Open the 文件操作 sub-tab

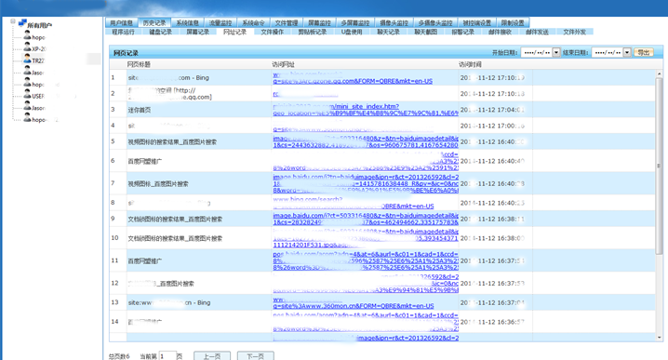(x=273, y=32)
